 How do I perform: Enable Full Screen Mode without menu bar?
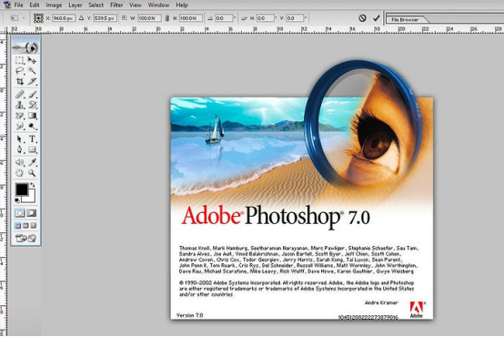point(33,226)
